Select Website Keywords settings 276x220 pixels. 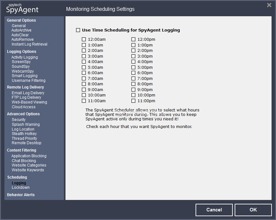28,170
